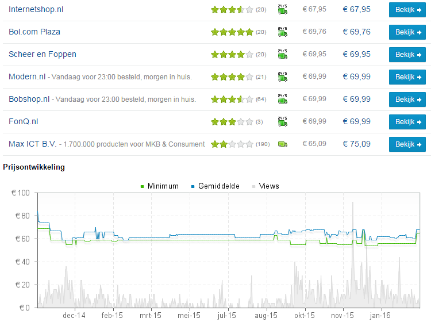Click the 24/5 delivery truck icon for Scheer en Foppen
The height and width of the screenshot is (322, 431).
point(283,54)
